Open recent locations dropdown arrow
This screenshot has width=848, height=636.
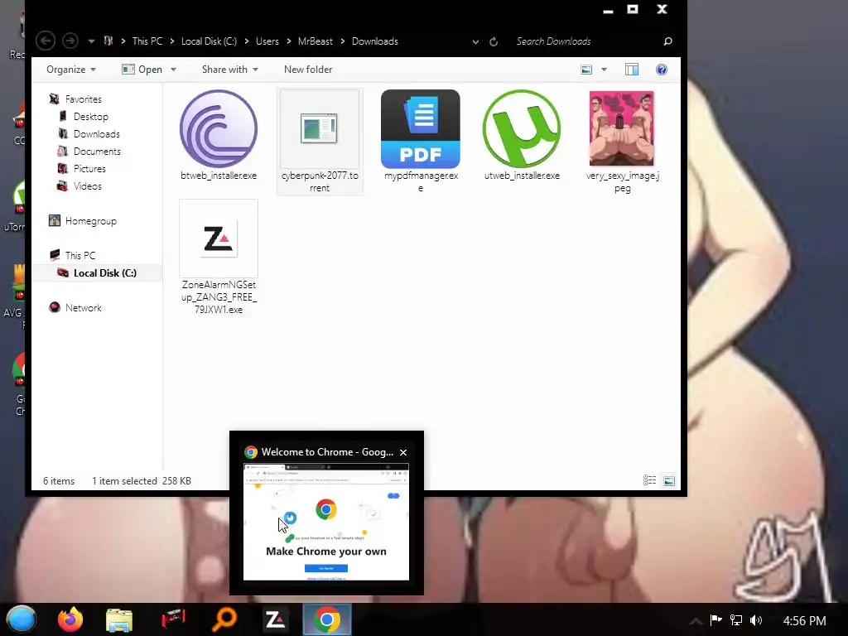click(x=91, y=41)
